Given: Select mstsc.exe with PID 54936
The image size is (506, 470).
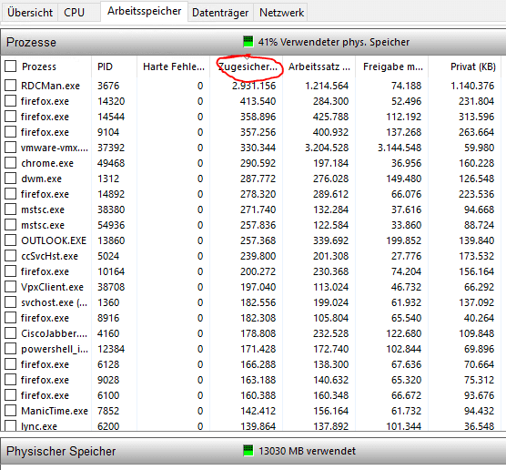Looking at the screenshot, I should tap(43, 225).
